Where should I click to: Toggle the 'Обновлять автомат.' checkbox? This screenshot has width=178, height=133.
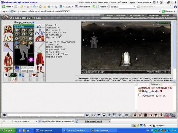[x=139, y=95]
